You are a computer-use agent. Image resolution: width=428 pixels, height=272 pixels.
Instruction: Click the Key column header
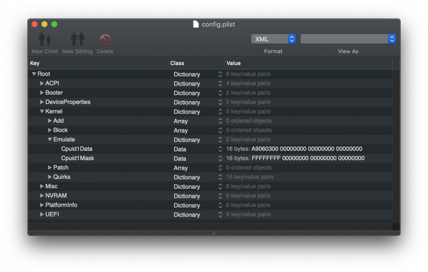[x=98, y=63]
